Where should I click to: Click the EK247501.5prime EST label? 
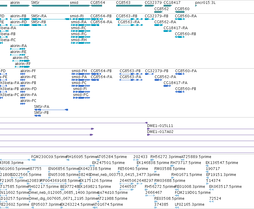[x=108, y=163]
